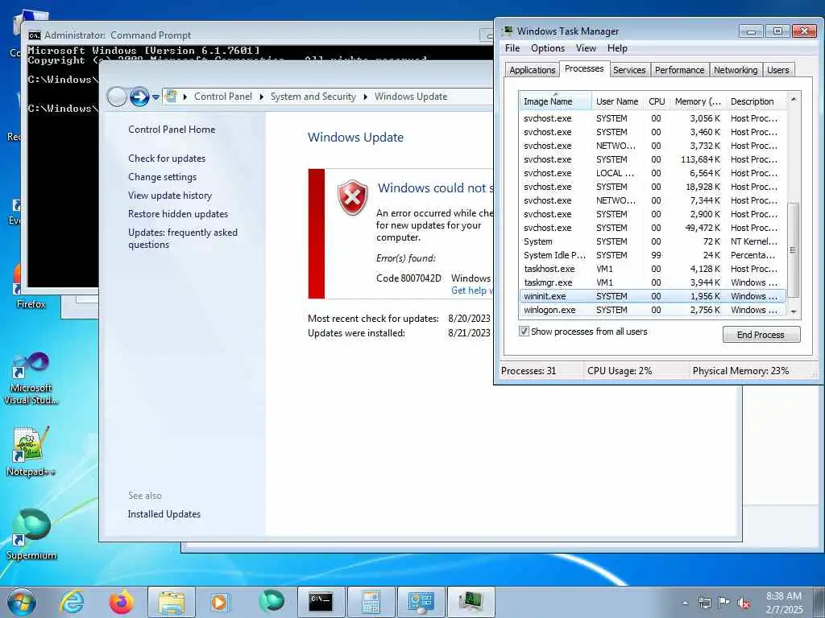Click process list scroll up arrow
This screenshot has height=618, width=825.
[x=794, y=99]
